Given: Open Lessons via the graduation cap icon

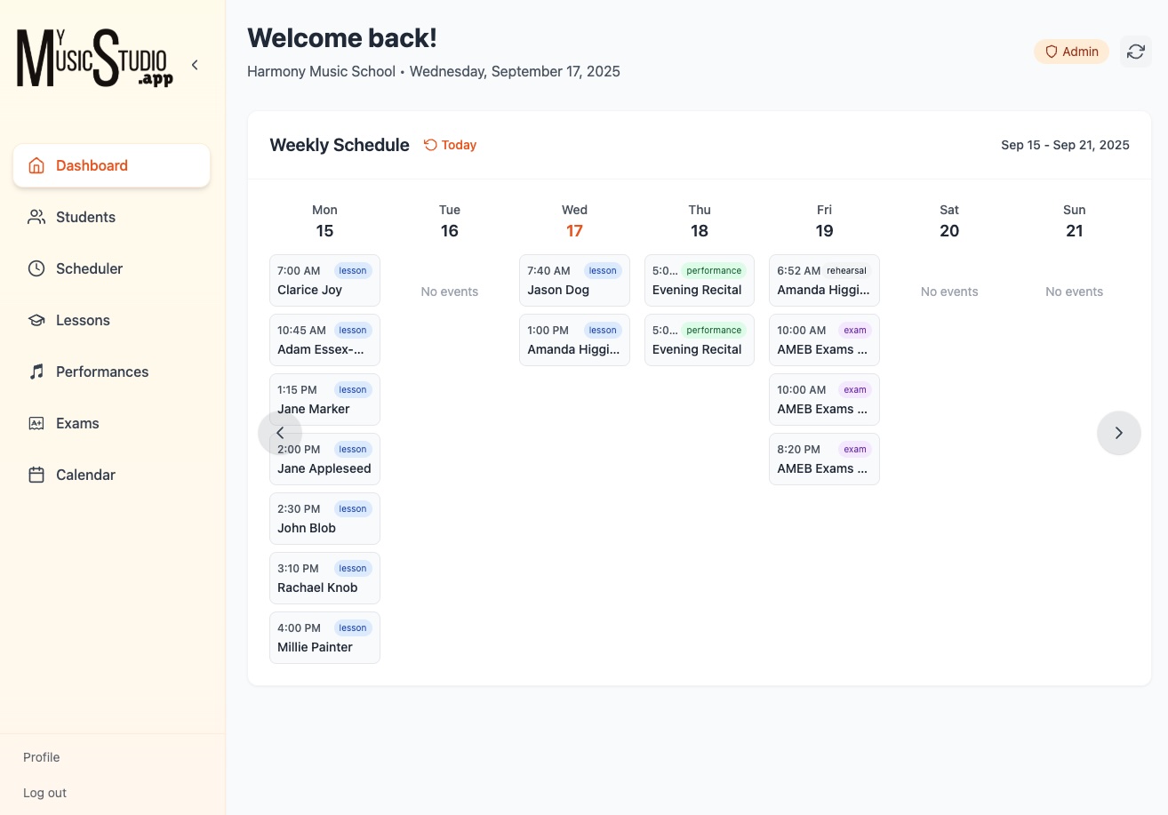Looking at the screenshot, I should point(36,320).
